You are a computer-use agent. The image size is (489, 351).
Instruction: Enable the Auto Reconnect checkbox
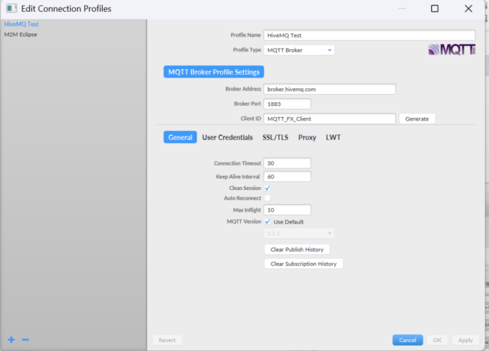[x=267, y=198]
